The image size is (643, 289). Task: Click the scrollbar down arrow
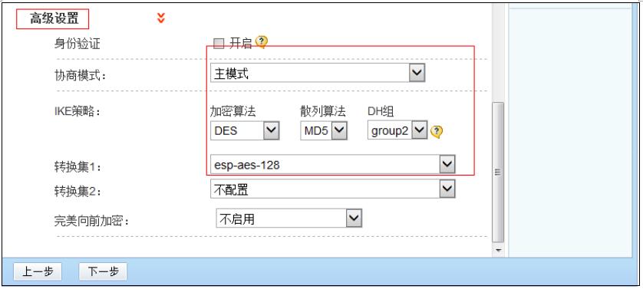[x=498, y=250]
